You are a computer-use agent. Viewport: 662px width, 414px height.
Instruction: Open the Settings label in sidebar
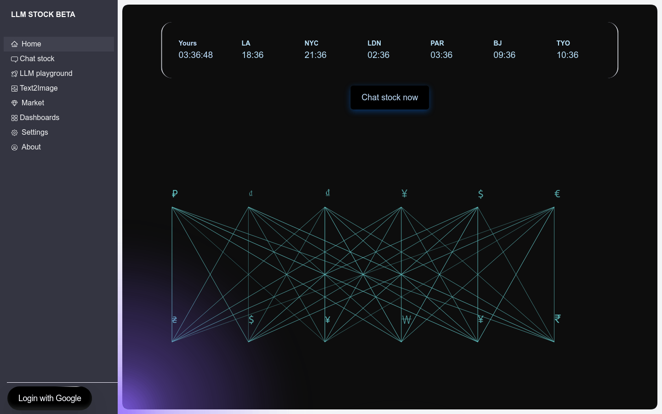(x=35, y=132)
